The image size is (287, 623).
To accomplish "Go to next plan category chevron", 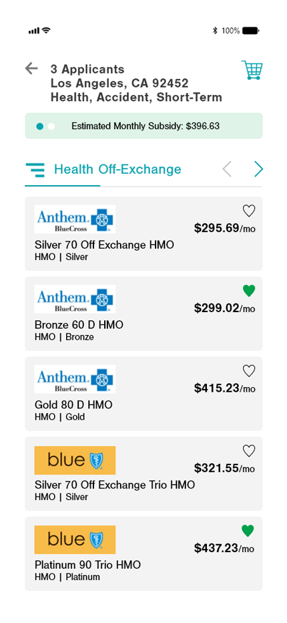I will tap(258, 169).
